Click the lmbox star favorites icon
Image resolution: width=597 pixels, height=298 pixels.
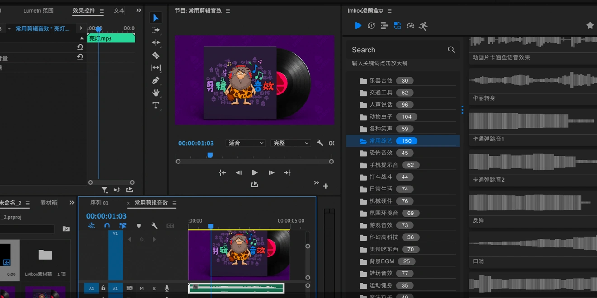point(590,26)
